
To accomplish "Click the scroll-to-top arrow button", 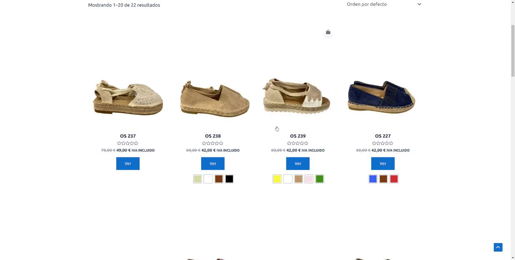I will pyautogui.click(x=498, y=247).
